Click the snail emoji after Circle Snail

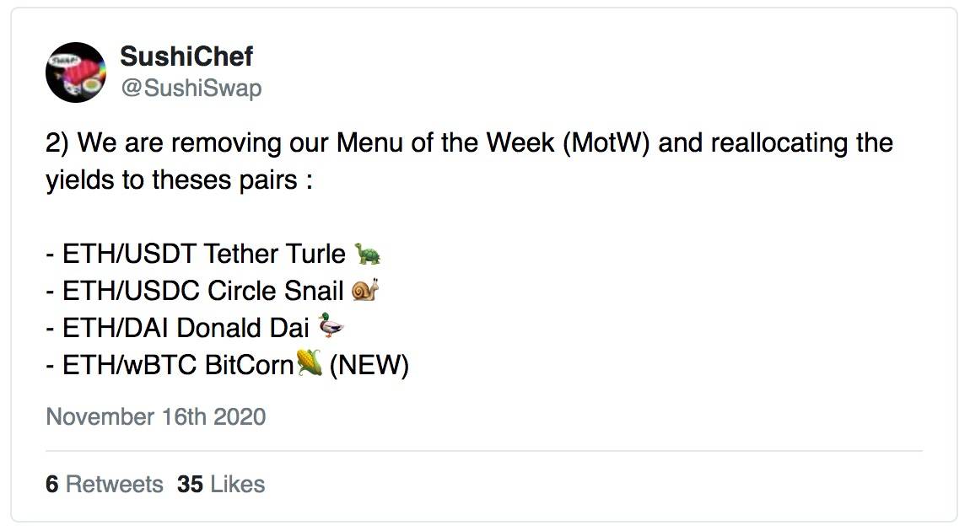[365, 291]
